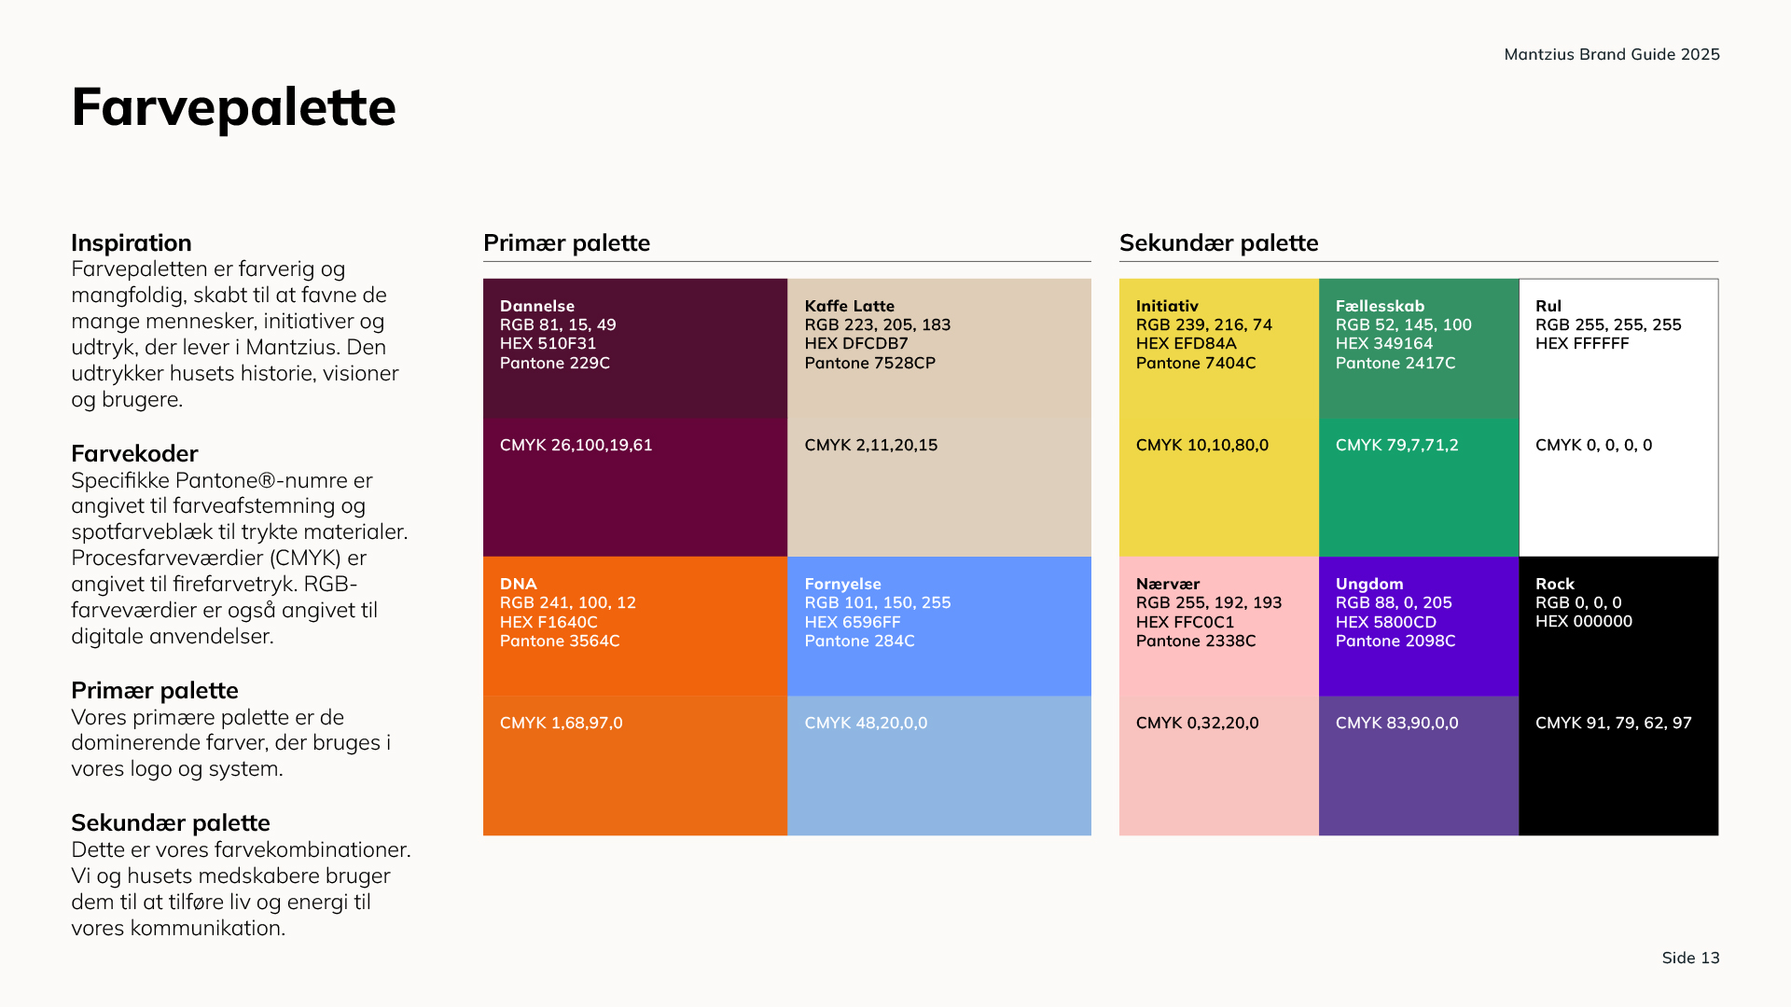Viewport: 1791px width, 1007px height.
Task: Click the Sekundær palette column heading
Action: coord(1218,243)
